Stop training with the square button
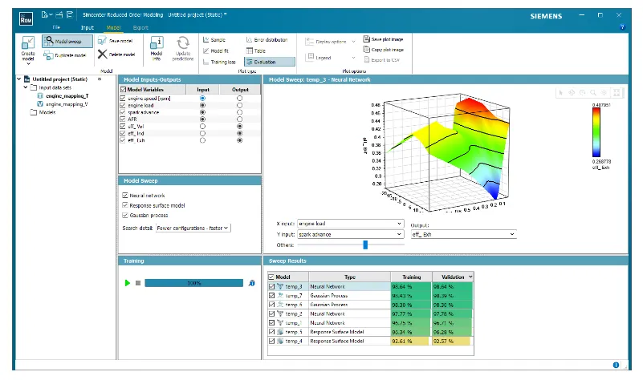This screenshot has width=643, height=380. pyautogui.click(x=138, y=283)
